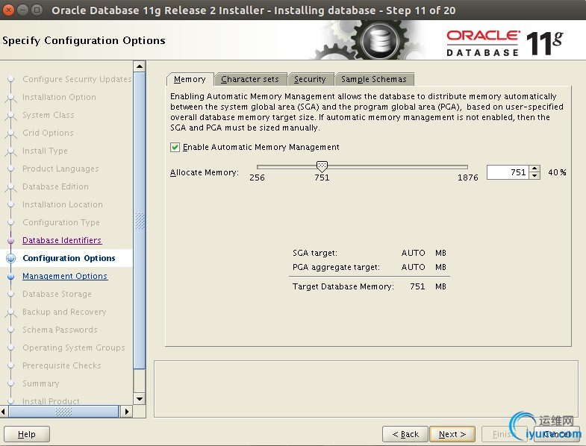Toggle Enable Automatic Memory Management checkbox

pyautogui.click(x=175, y=147)
